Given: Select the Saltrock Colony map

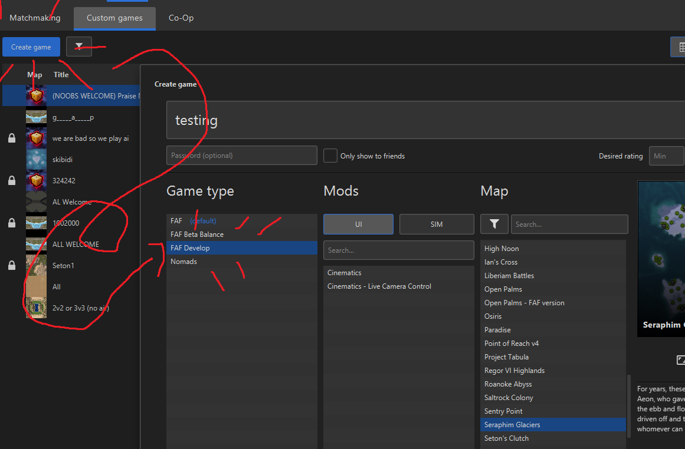Looking at the screenshot, I should coord(553,398).
